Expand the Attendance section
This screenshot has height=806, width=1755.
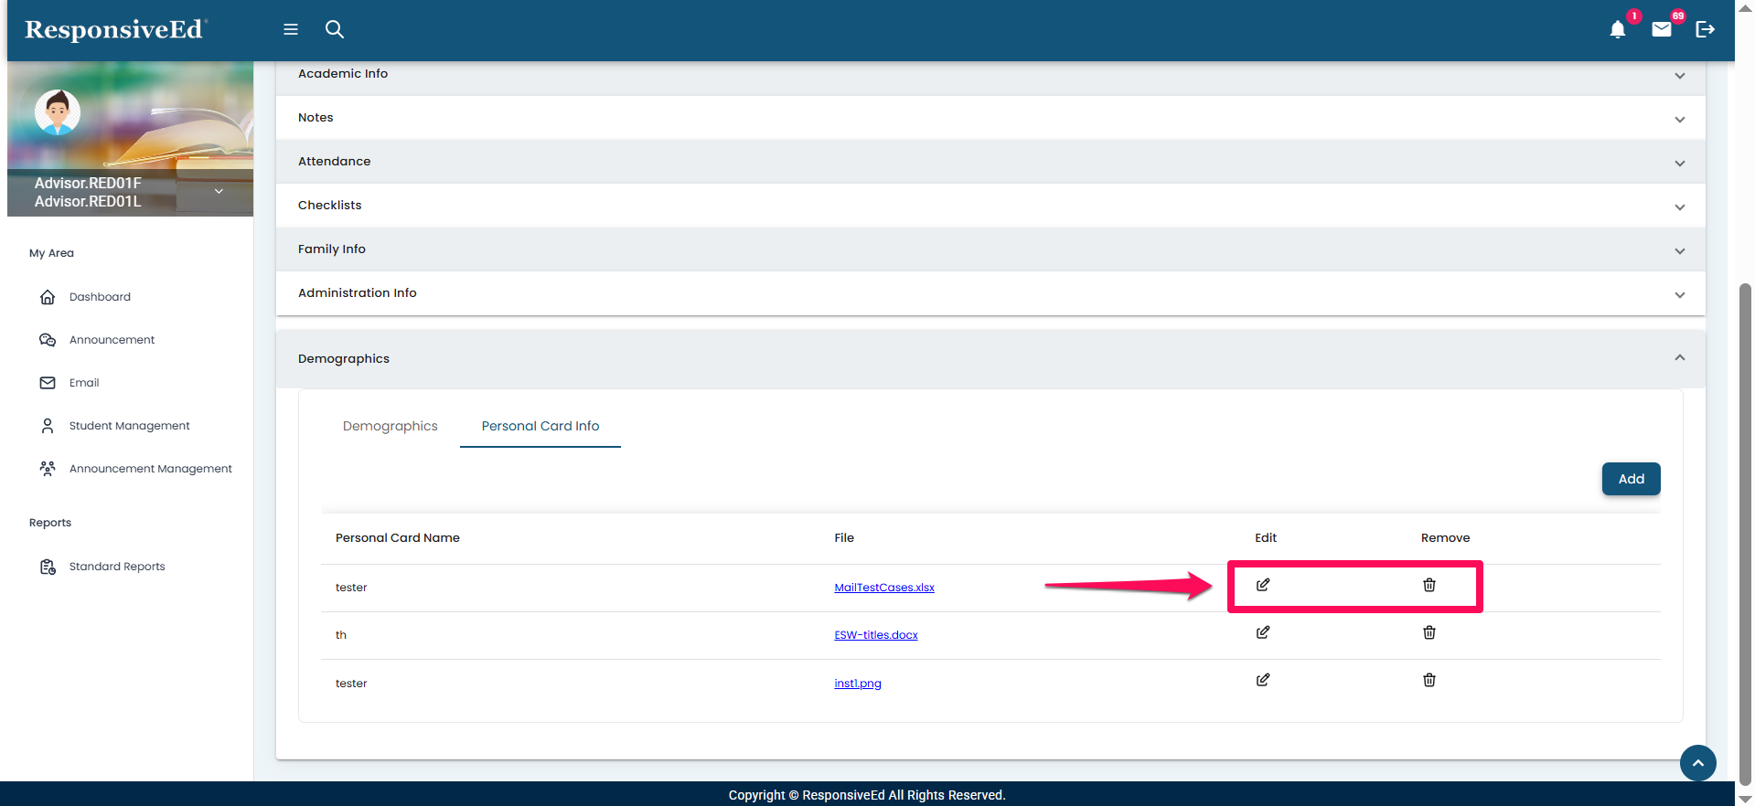tap(1679, 163)
